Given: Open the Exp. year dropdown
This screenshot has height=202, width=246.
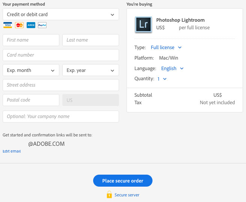Looking at the screenshot, I should [91, 70].
